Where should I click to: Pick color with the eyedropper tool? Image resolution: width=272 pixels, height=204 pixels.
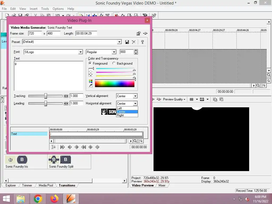coord(91,85)
